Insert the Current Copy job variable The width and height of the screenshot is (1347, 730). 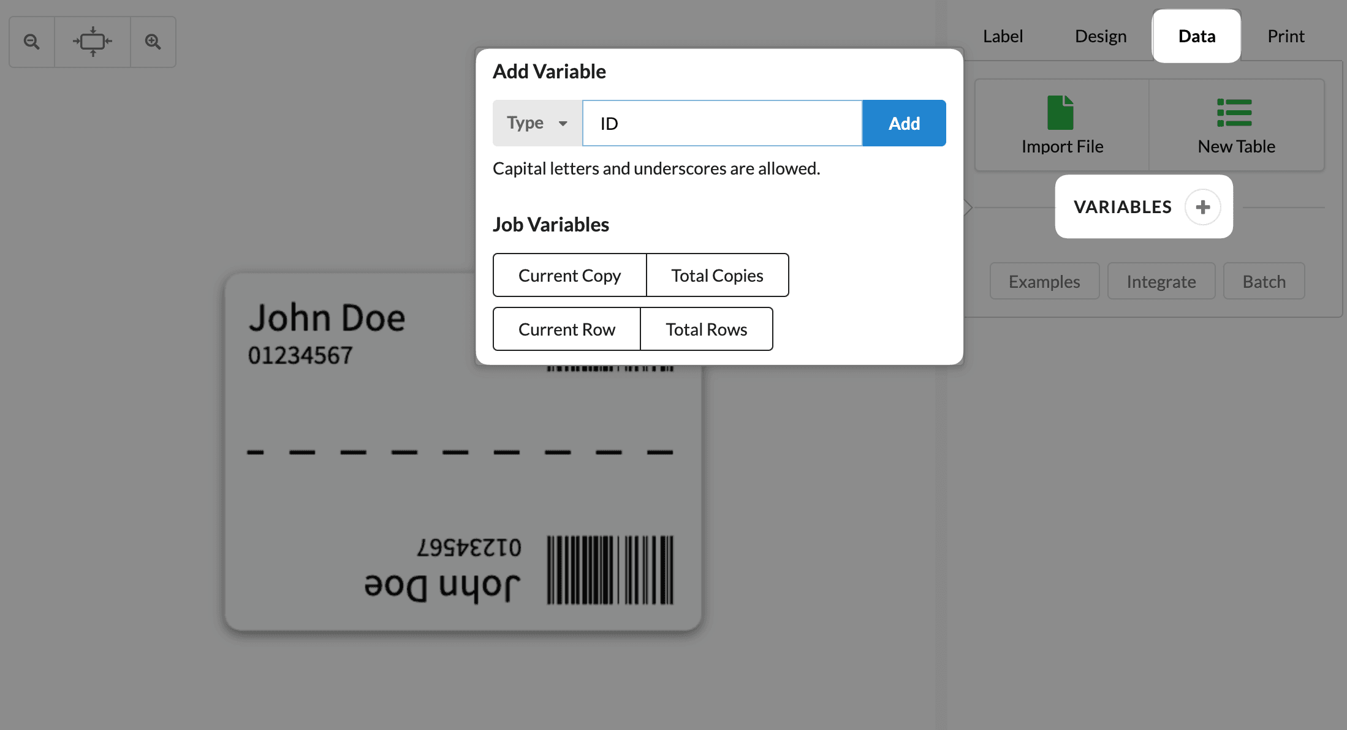point(569,275)
